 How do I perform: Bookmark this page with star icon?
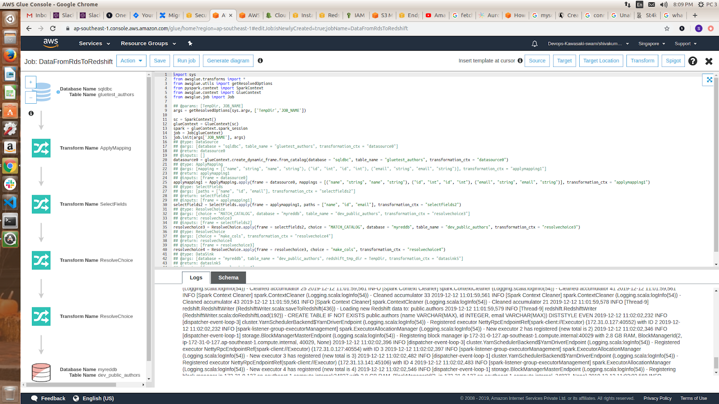(x=667, y=28)
